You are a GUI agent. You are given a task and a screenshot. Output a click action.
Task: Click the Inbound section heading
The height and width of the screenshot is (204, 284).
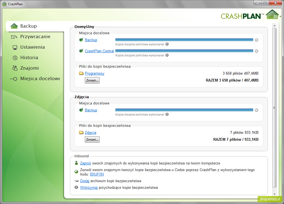(82, 156)
